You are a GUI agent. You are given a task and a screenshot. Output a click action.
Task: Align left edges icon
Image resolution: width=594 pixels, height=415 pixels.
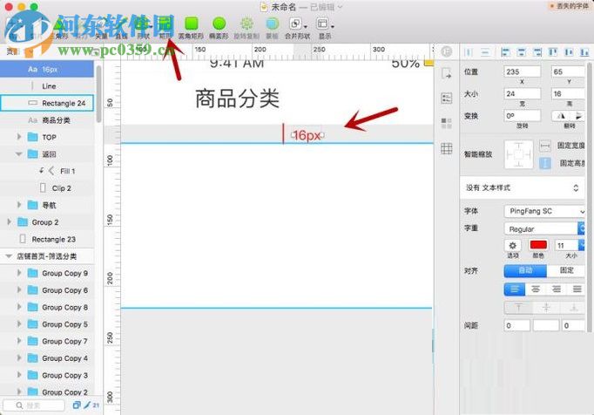tap(505, 52)
